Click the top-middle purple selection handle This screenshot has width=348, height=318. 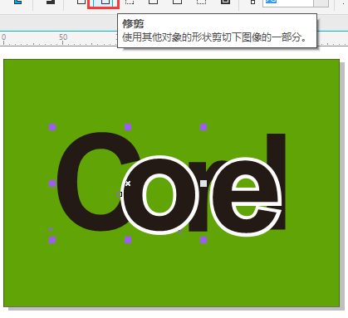click(128, 127)
